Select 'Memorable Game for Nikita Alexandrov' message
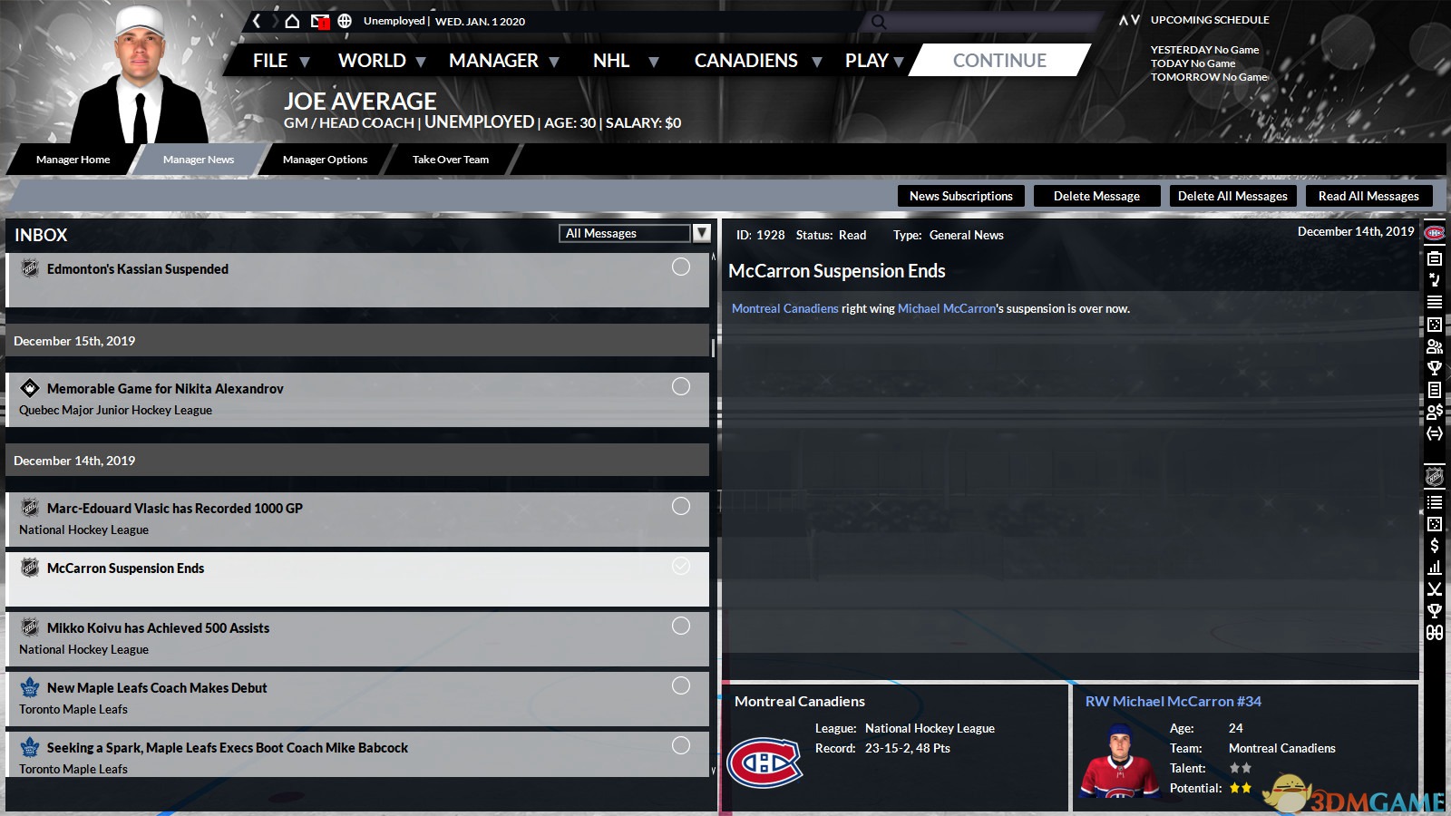The image size is (1451, 816). coord(357,399)
